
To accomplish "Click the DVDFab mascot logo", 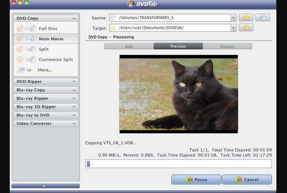I will coord(131,3).
